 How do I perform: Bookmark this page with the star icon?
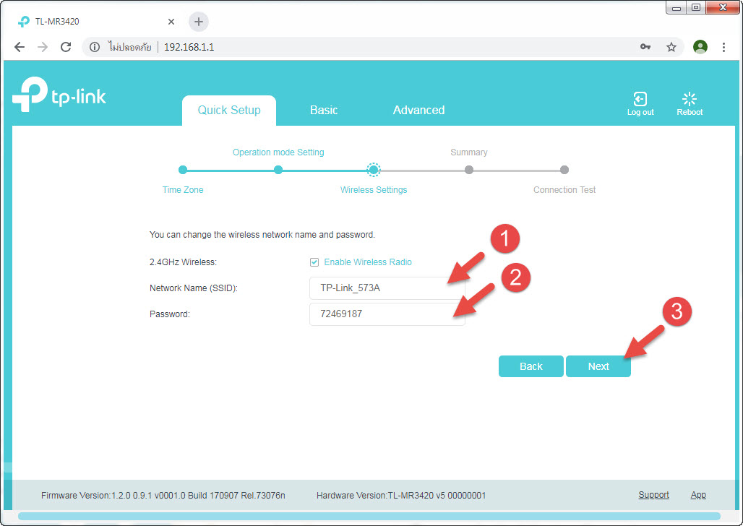click(x=671, y=47)
